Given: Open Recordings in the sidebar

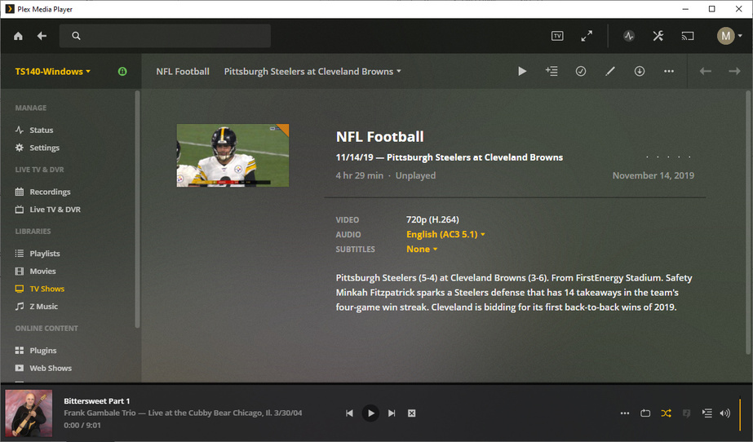Looking at the screenshot, I should click(x=42, y=192).
